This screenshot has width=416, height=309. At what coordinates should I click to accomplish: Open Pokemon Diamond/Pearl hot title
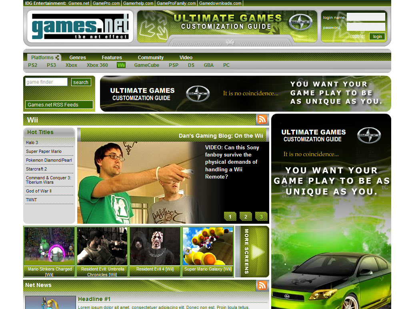click(49, 160)
